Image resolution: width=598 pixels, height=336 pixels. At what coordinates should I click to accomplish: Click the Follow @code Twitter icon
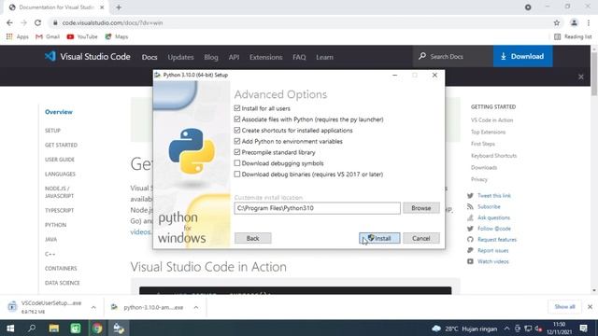point(470,229)
